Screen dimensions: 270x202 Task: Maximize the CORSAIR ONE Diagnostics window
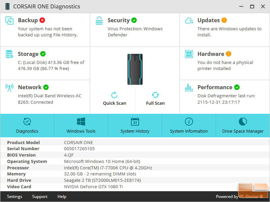252,6
